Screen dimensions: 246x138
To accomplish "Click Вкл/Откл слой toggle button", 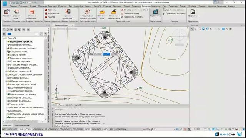I will 52,13.
